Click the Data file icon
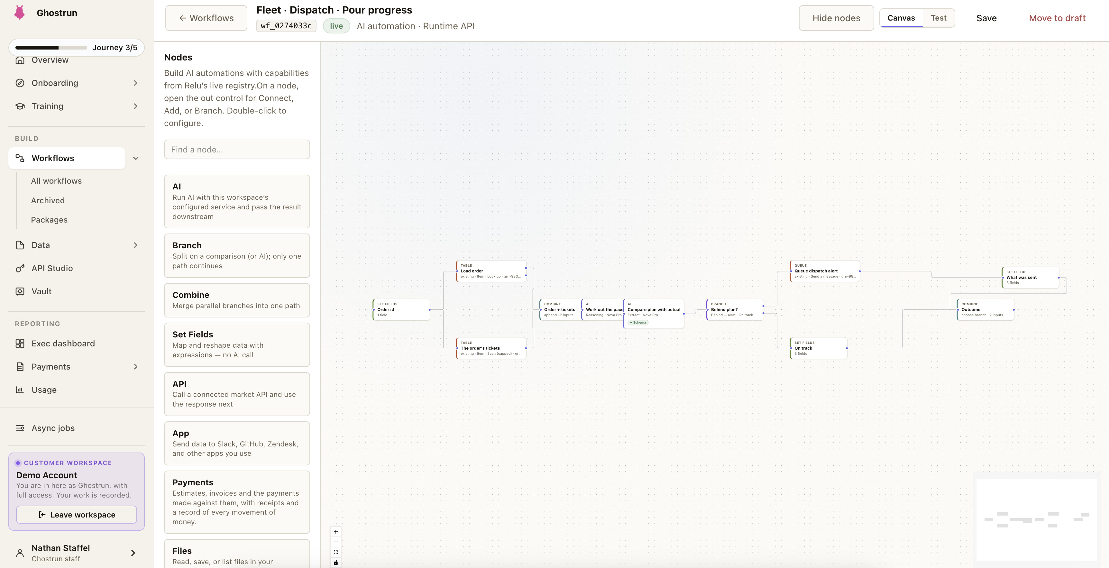The width and height of the screenshot is (1109, 568). pyautogui.click(x=20, y=245)
